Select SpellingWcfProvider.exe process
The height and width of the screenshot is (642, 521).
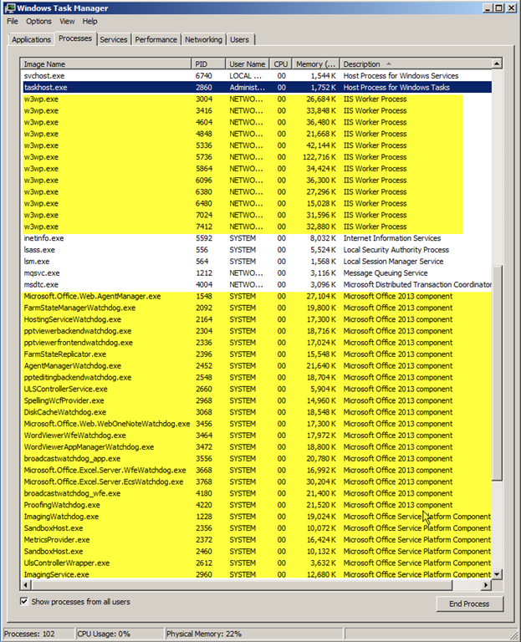pos(257,400)
